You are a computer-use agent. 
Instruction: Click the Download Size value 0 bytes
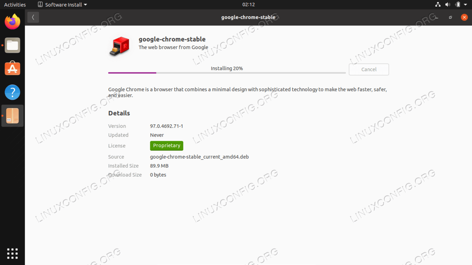point(158,175)
